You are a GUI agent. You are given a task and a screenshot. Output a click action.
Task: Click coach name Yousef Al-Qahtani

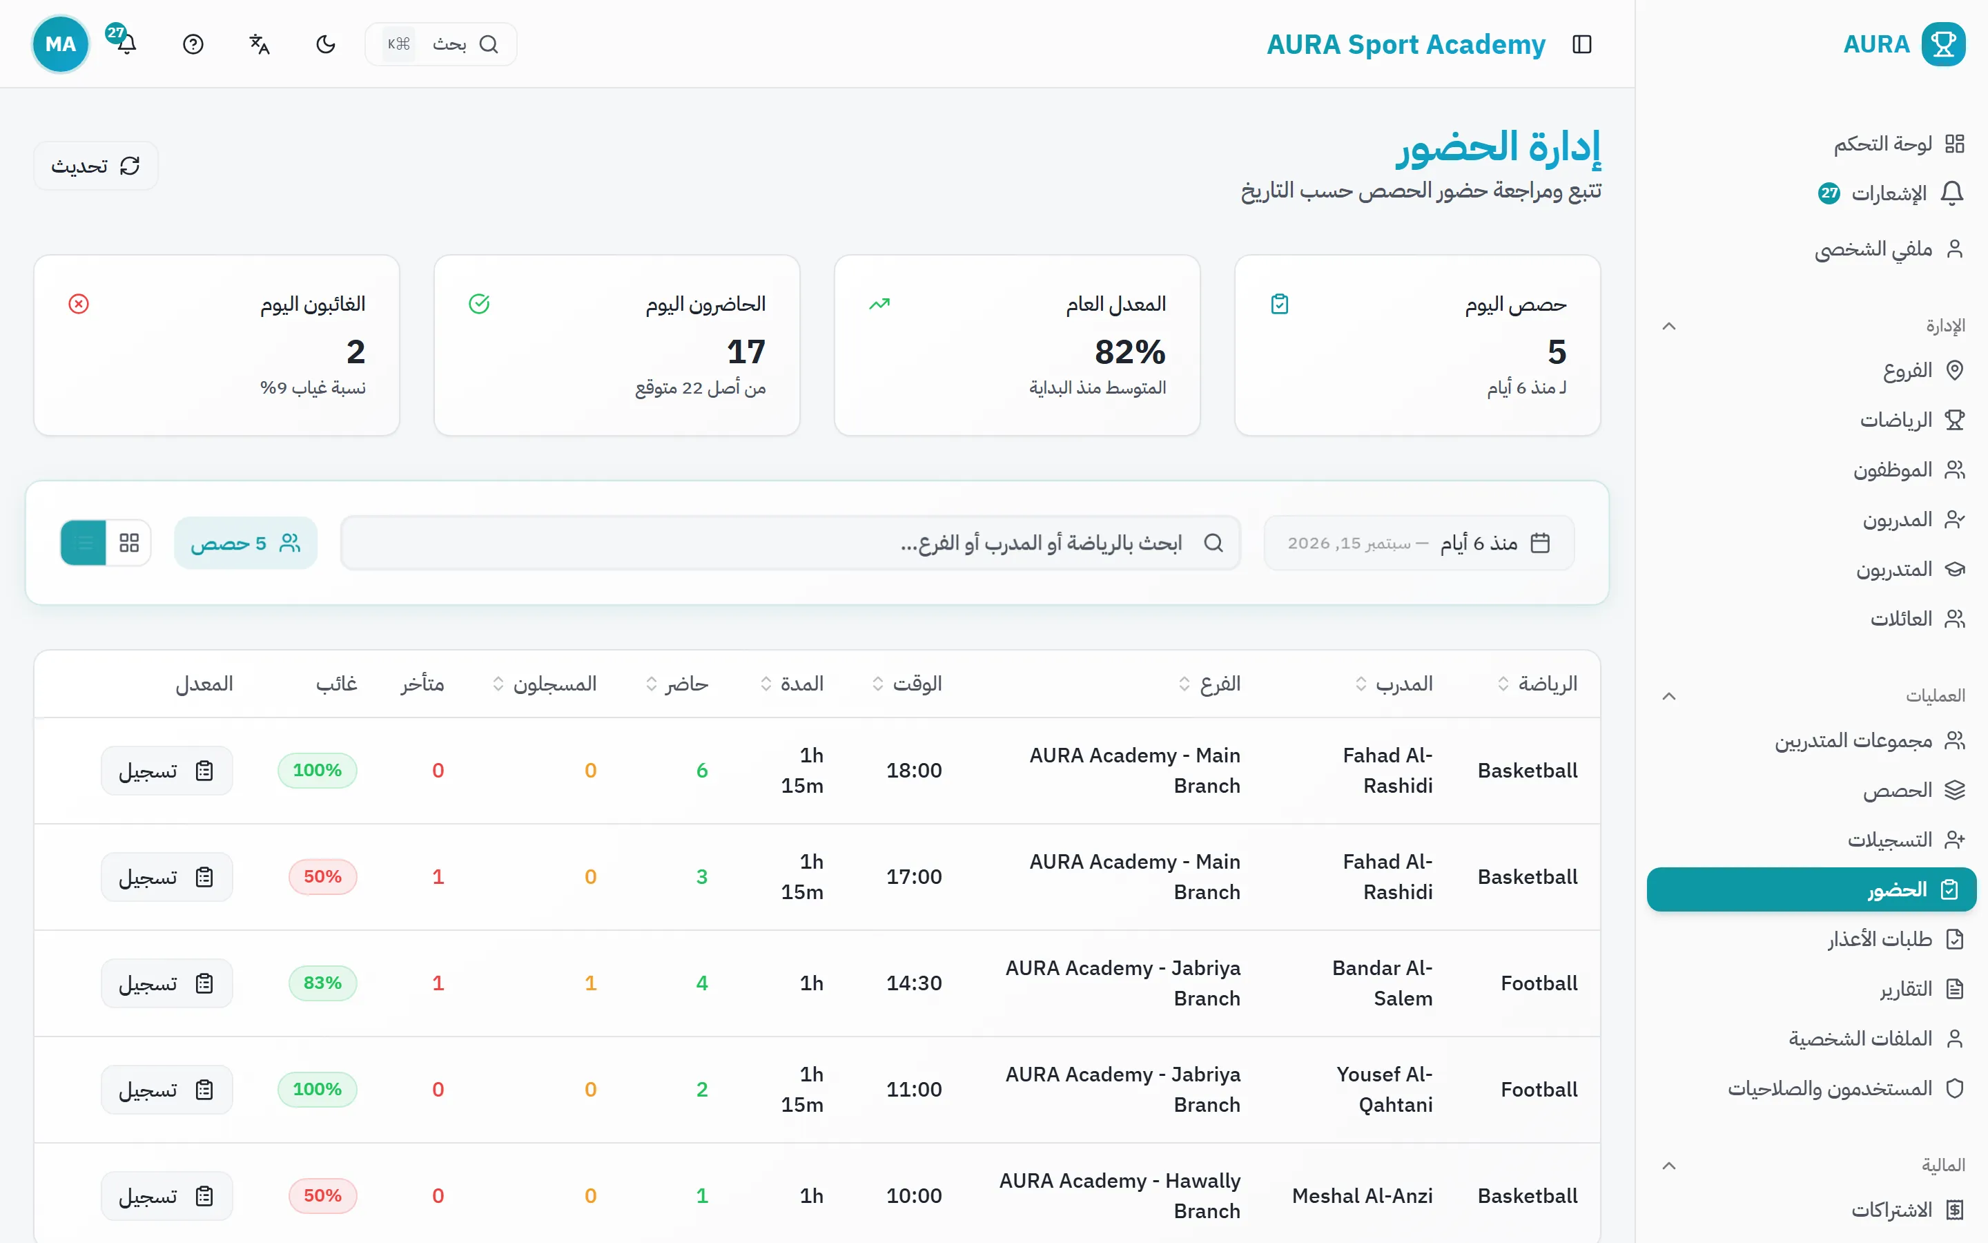(x=1384, y=1089)
